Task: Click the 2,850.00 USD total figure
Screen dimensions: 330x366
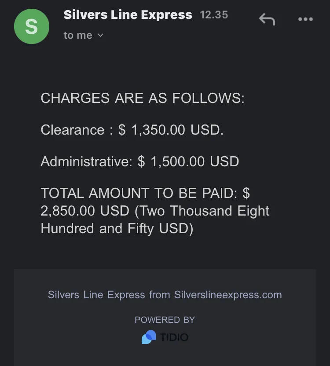Action: [x=85, y=211]
